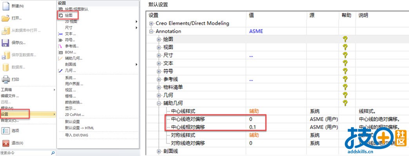Choose 导入 DXF/DWG entry

coord(76,135)
